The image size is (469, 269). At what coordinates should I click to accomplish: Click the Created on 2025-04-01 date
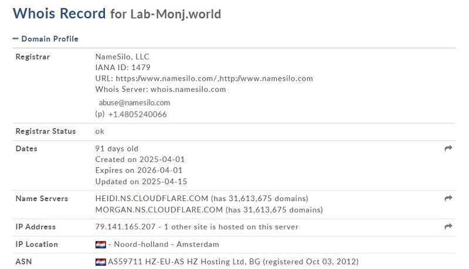click(140, 160)
